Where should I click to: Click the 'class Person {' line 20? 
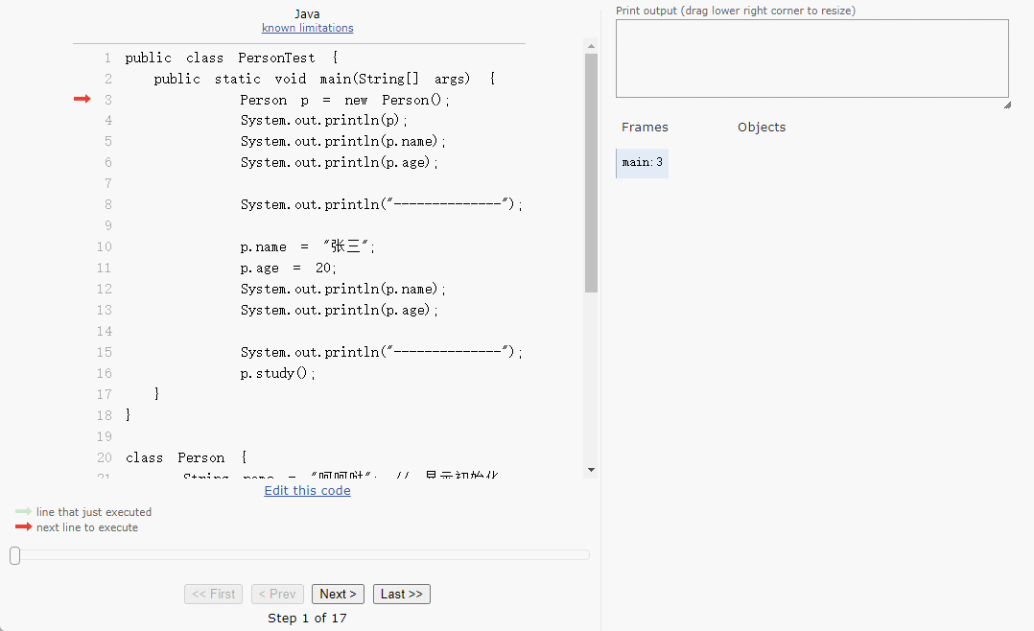(186, 458)
